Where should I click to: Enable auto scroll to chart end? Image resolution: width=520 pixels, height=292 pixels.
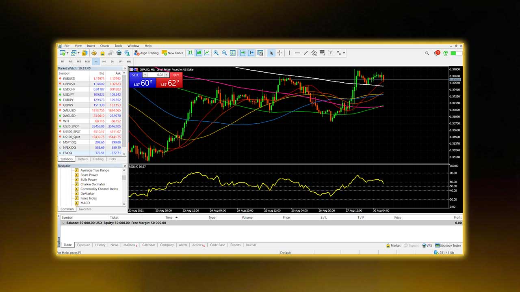(x=242, y=53)
